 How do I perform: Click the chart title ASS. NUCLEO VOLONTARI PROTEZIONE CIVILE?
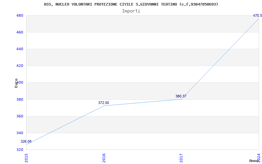click(131, 4)
